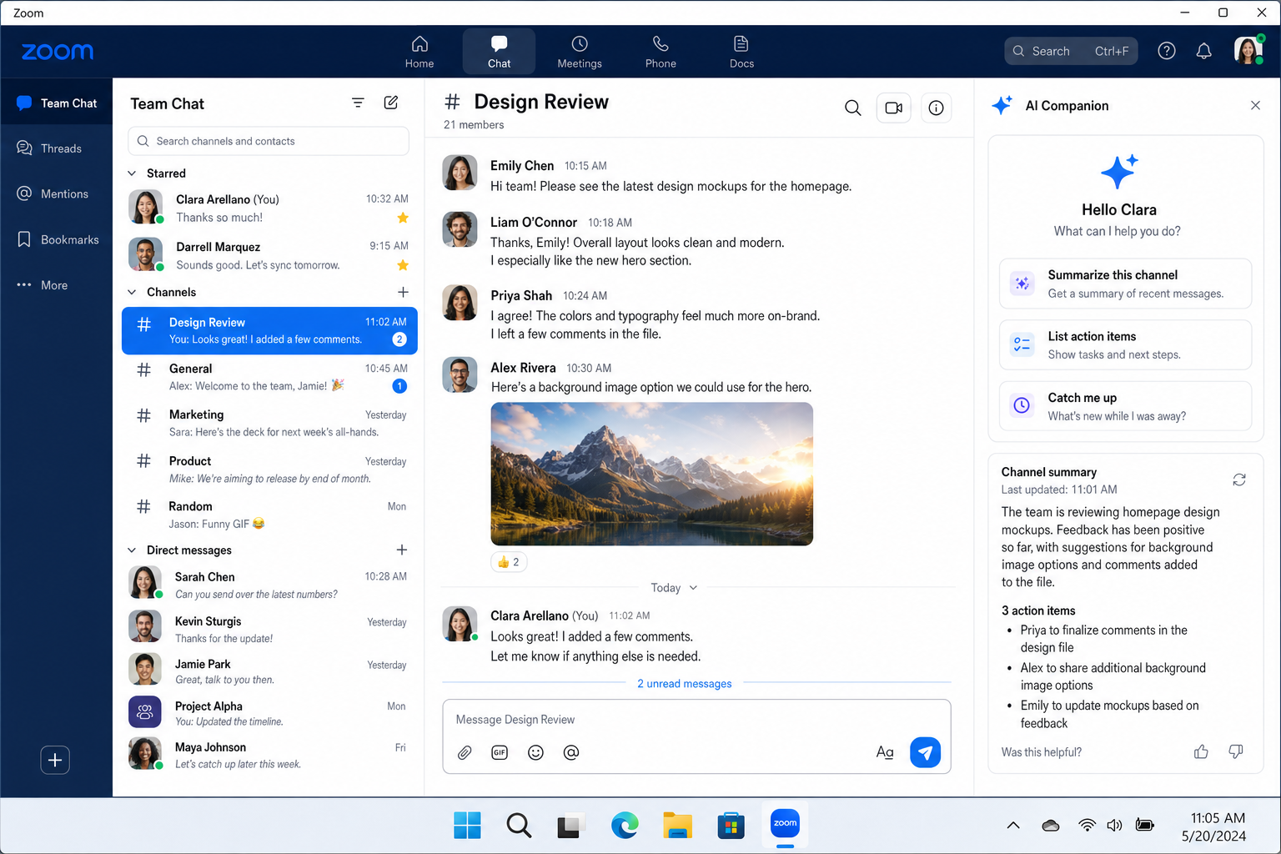The height and width of the screenshot is (854, 1281).
Task: Select the Chat tab
Action: click(x=500, y=52)
